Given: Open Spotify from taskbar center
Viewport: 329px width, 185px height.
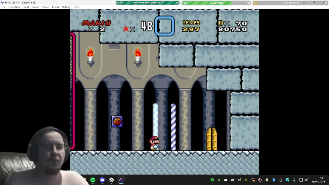Looking at the screenshot, I should [x=93, y=180].
